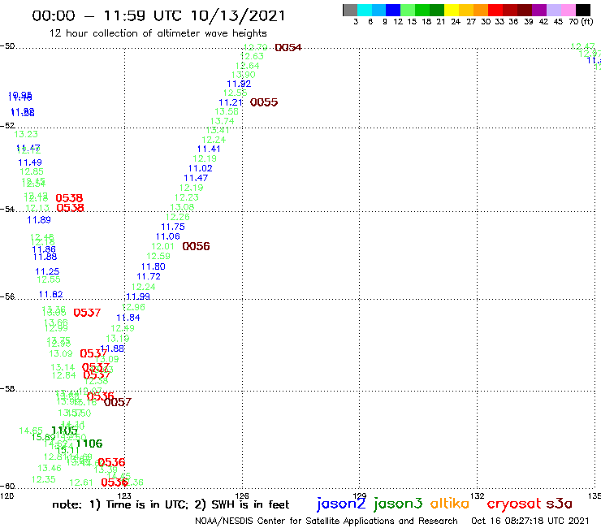Screen dimensions: 601x528
Task: Click wave height value '12.23'
Action: (187, 197)
